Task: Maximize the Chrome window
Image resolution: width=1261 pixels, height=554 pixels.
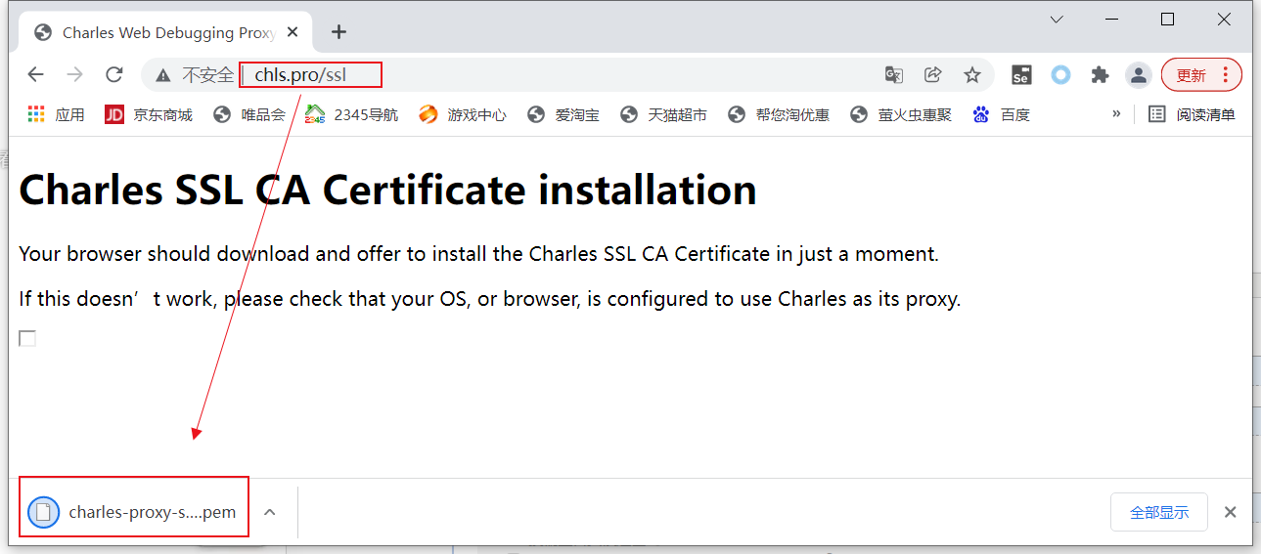Action: [x=1167, y=20]
